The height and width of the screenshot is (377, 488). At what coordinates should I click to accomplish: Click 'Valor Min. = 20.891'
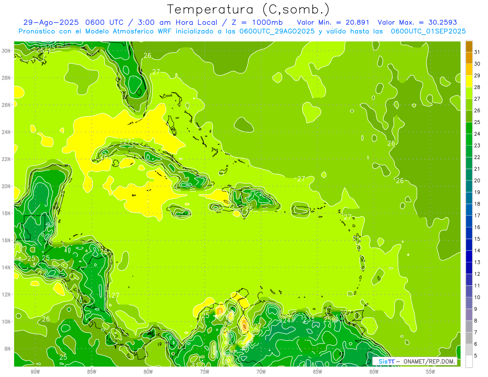click(x=333, y=22)
